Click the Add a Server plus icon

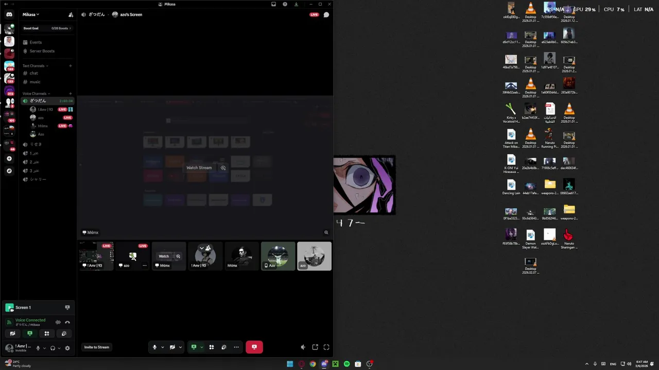[x=9, y=159]
